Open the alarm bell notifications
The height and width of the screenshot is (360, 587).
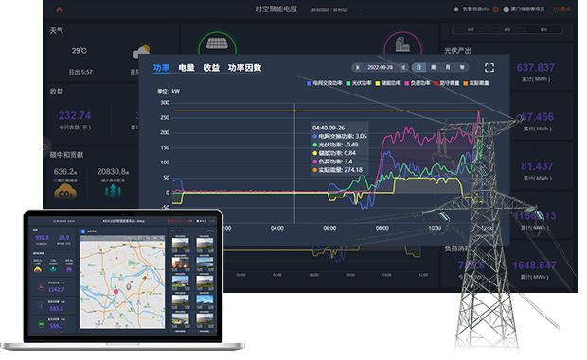(x=456, y=9)
